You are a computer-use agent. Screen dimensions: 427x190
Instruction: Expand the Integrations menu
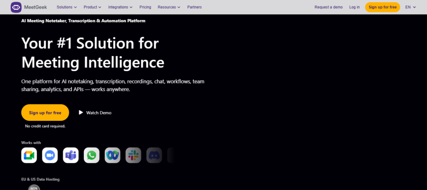pos(121,7)
